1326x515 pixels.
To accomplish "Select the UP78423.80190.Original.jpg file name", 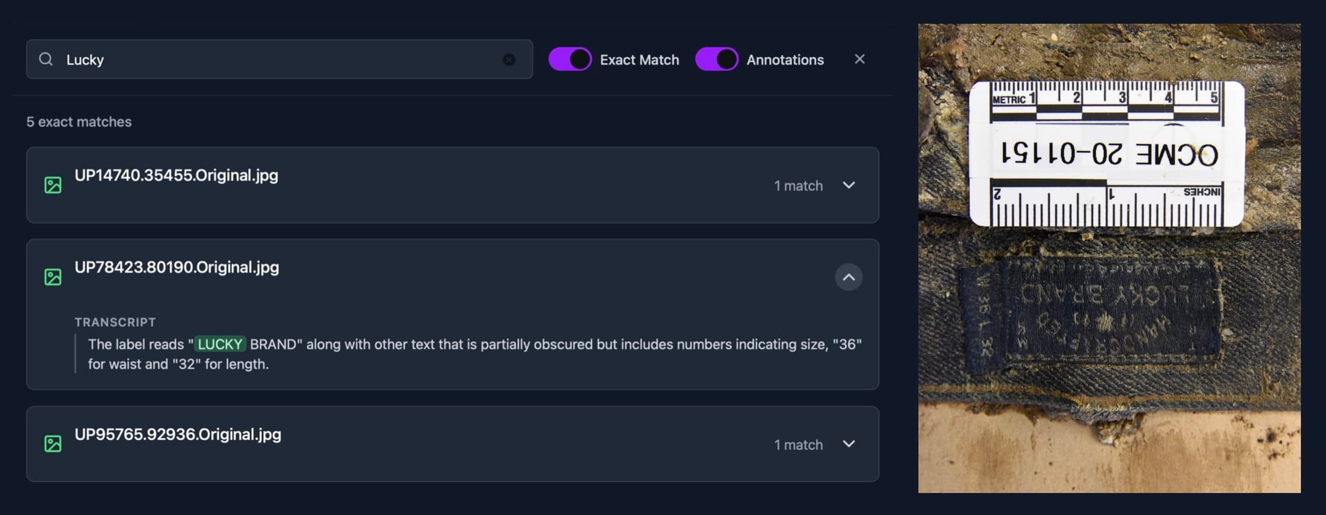I will pos(176,267).
